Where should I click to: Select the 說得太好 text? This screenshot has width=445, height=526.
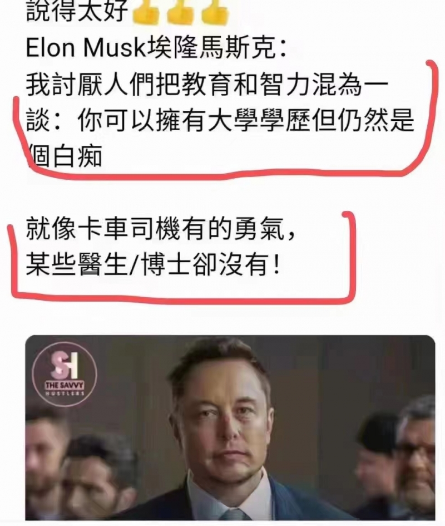tap(77, 11)
